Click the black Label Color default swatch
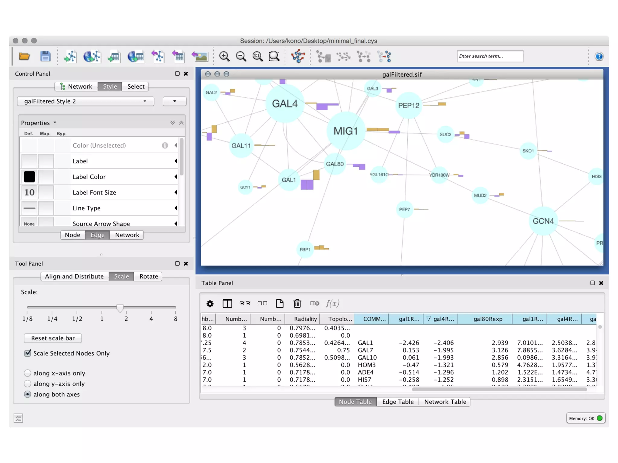618x463 pixels. click(x=29, y=177)
